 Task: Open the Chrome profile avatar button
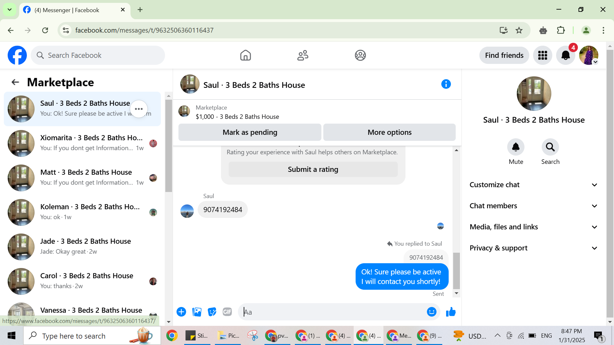coord(586,30)
